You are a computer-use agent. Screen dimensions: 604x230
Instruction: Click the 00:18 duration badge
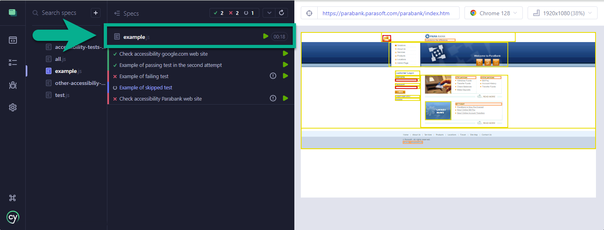click(279, 36)
